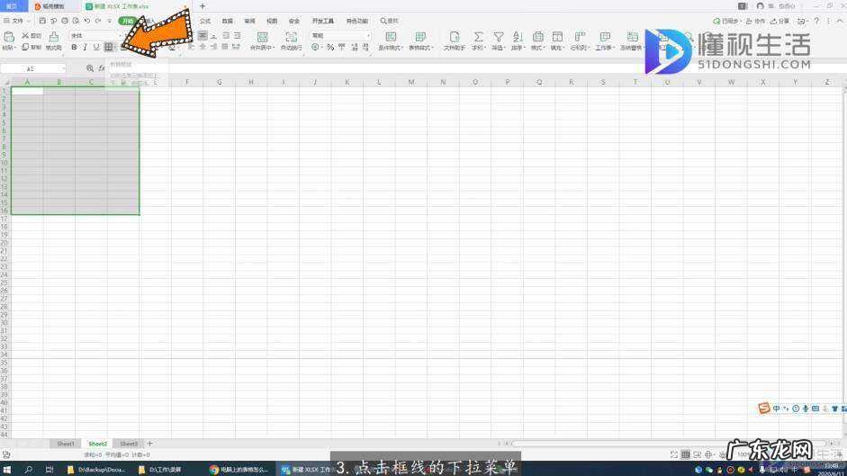Click the horizontal scrollbar
Screen dimensions: 847x476
pos(670,444)
